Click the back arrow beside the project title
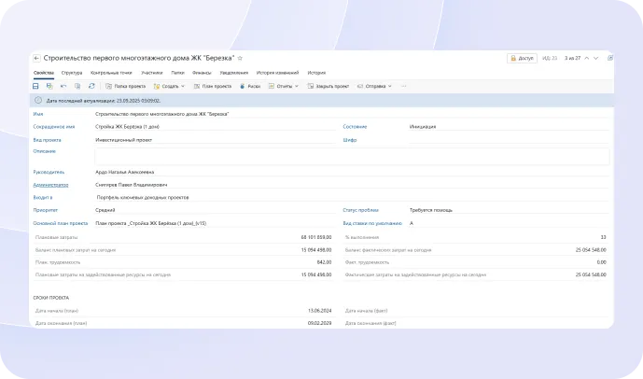The height and width of the screenshot is (379, 643). (x=36, y=58)
